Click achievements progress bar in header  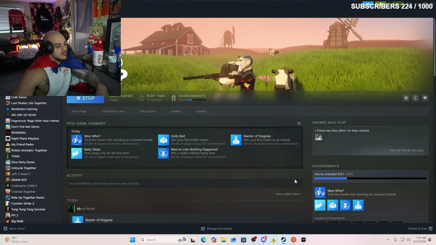click(196, 100)
